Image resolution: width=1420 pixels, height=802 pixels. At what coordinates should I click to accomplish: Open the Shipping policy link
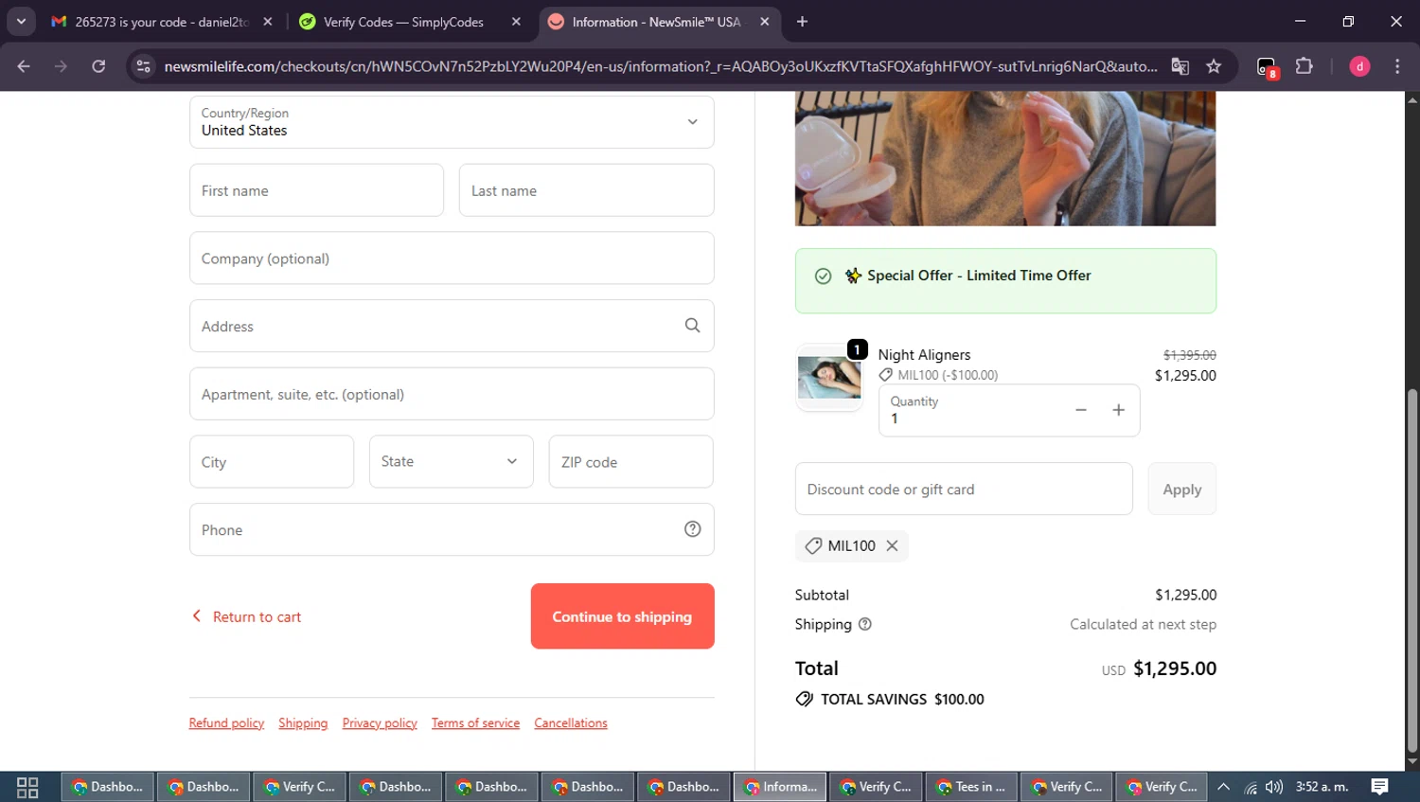tap(303, 722)
